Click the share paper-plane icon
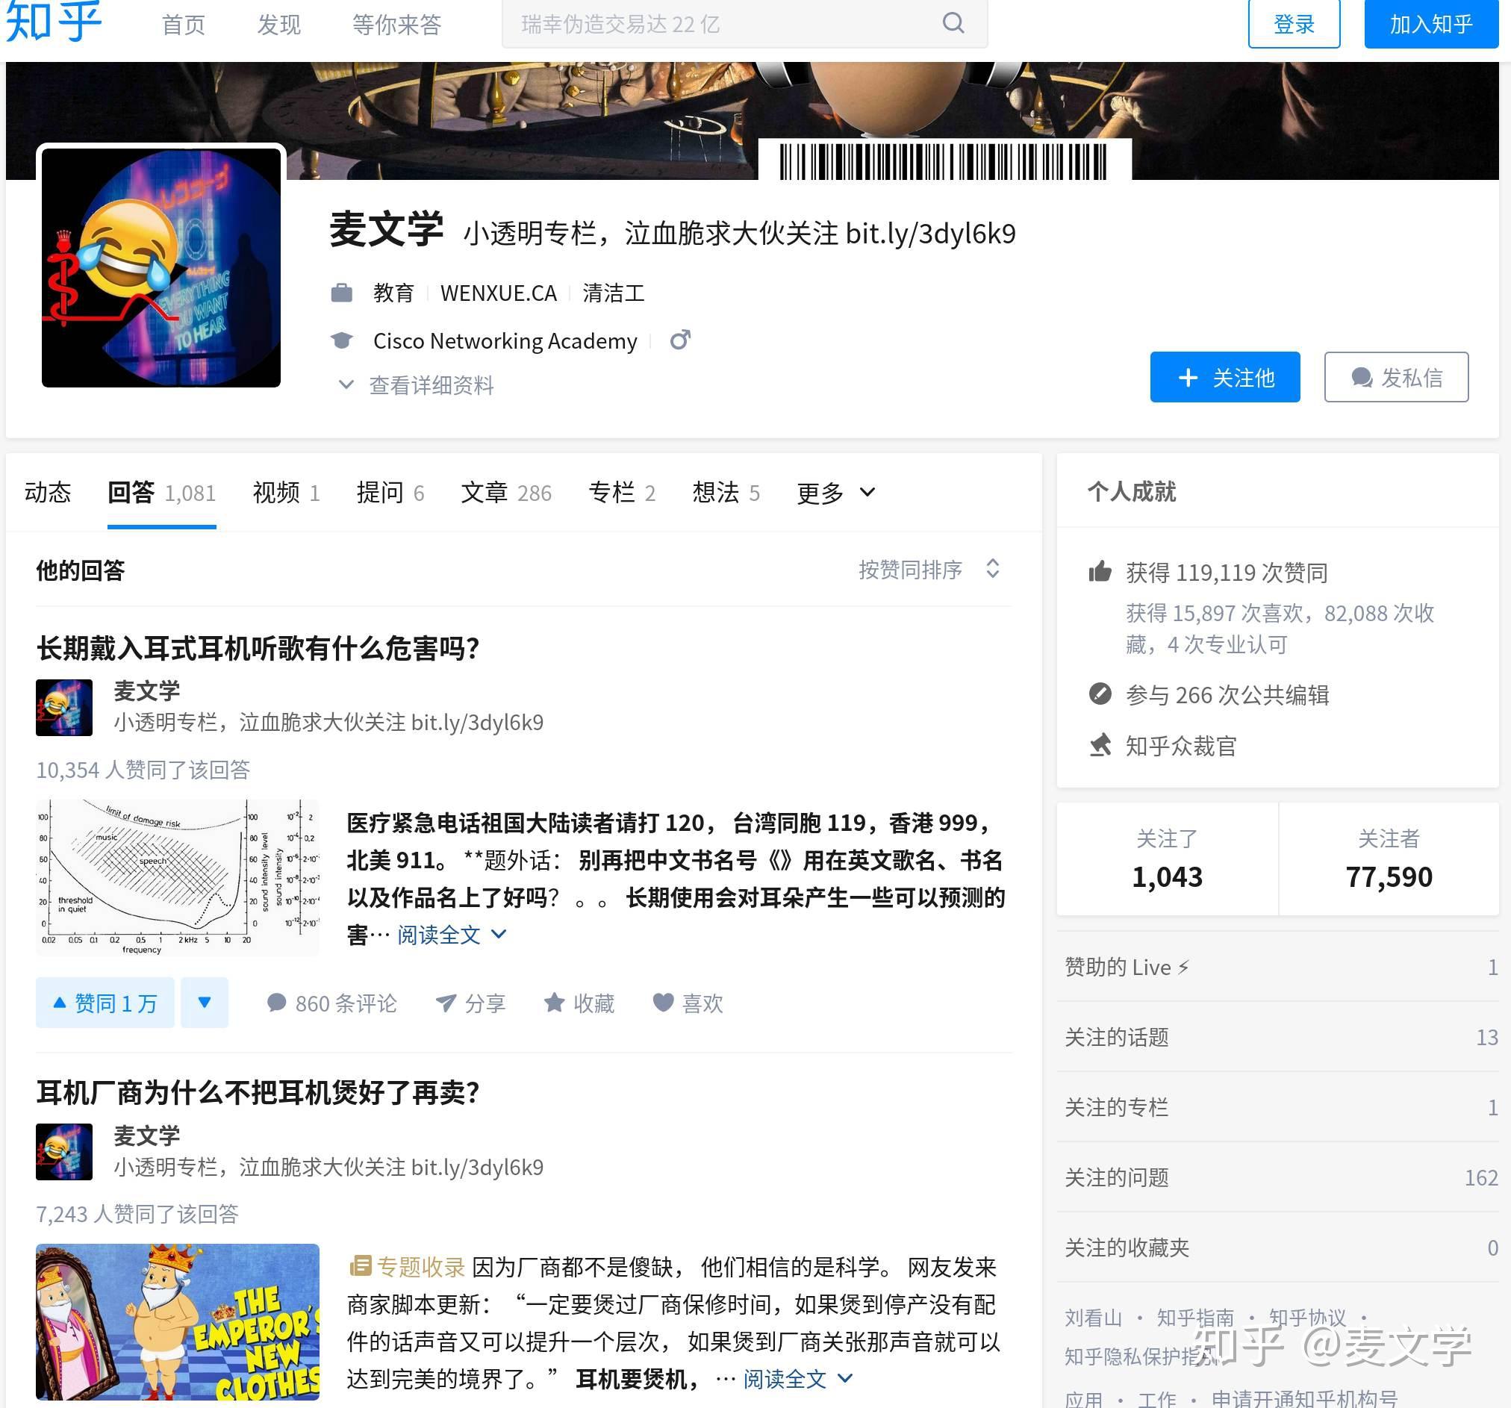 tap(446, 1003)
